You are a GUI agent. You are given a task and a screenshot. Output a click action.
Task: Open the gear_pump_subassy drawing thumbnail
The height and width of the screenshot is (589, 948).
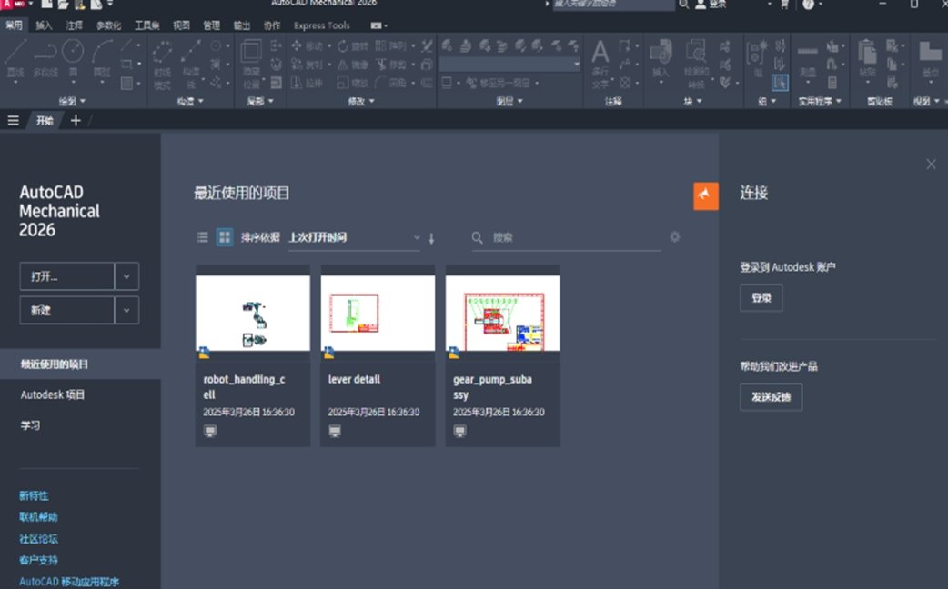pyautogui.click(x=502, y=313)
